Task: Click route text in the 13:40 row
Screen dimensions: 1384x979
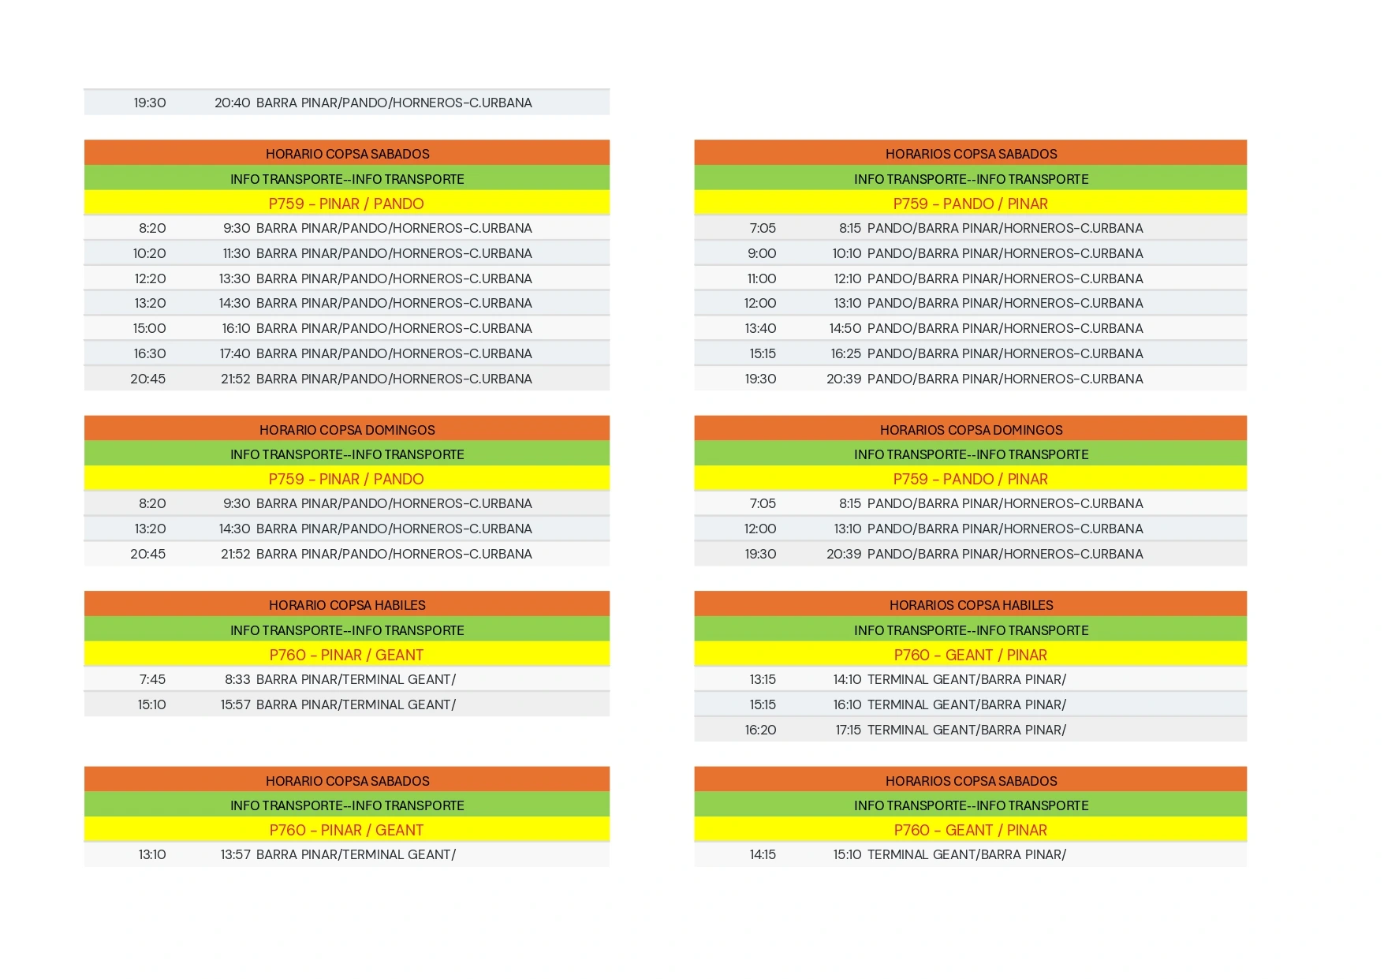Action: [x=1005, y=328]
